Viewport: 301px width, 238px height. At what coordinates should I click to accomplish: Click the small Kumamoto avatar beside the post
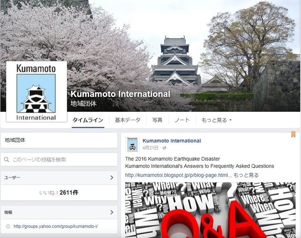click(x=133, y=144)
